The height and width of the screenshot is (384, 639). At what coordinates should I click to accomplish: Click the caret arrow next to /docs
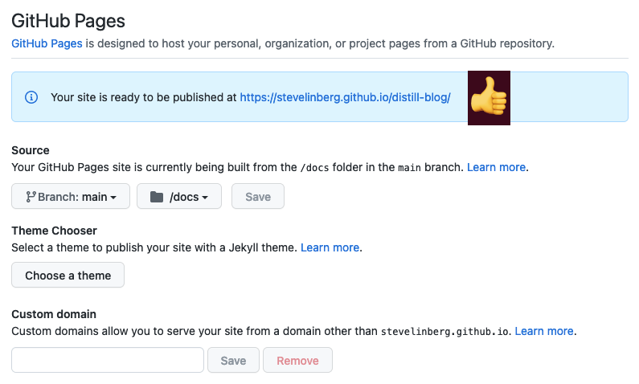[205, 198]
